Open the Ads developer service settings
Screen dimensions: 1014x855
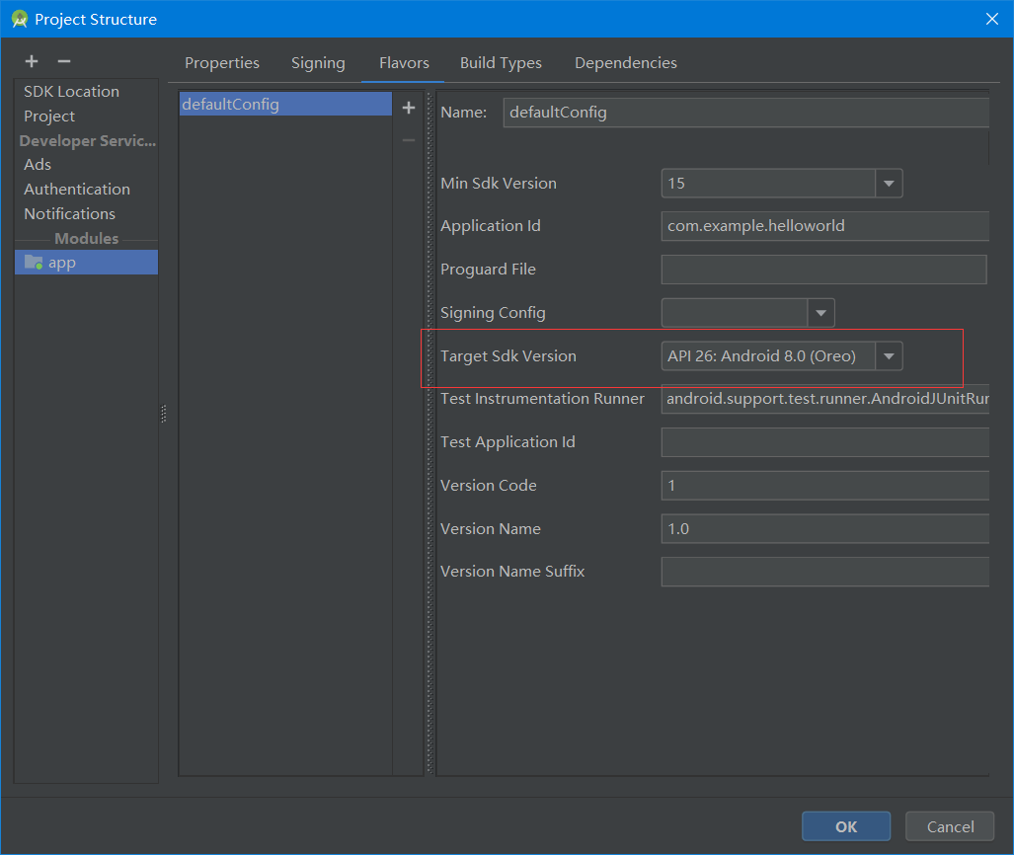tap(38, 164)
